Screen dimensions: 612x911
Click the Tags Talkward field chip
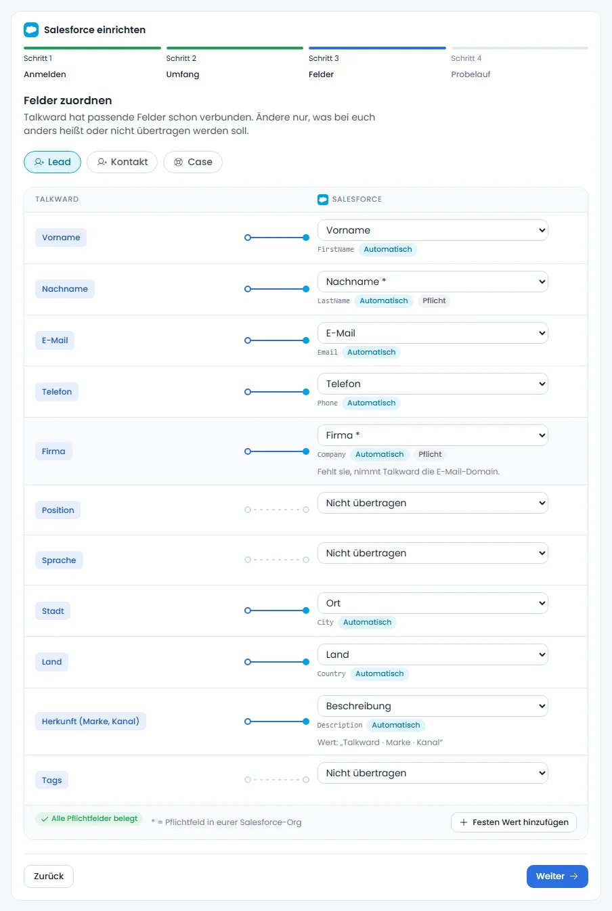[x=51, y=780]
